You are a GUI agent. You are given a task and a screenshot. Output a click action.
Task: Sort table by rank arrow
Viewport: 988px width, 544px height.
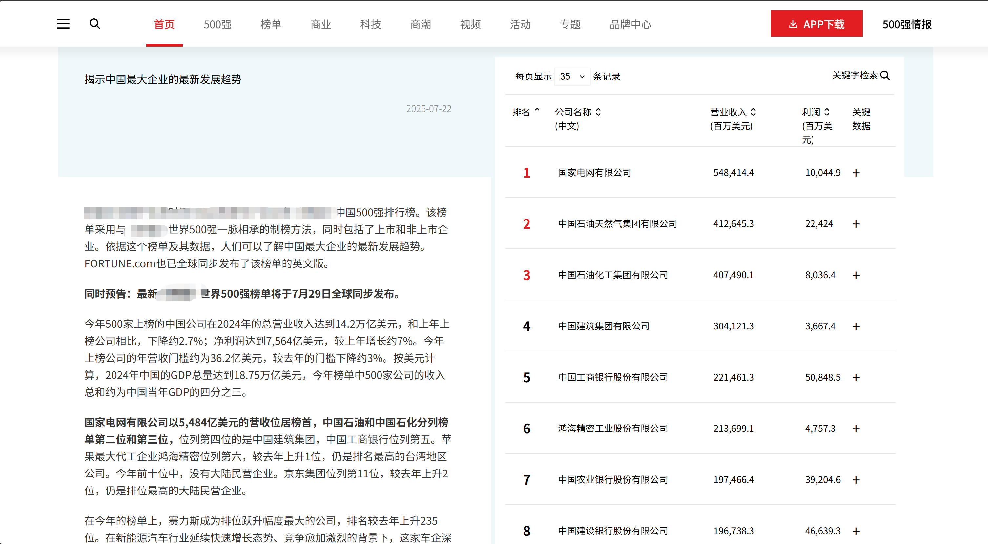pos(537,111)
